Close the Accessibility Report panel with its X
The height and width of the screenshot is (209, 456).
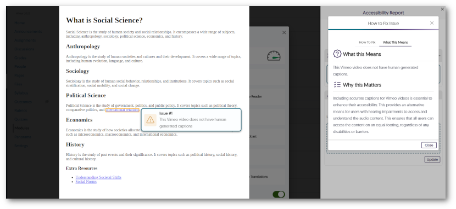click(x=442, y=9)
